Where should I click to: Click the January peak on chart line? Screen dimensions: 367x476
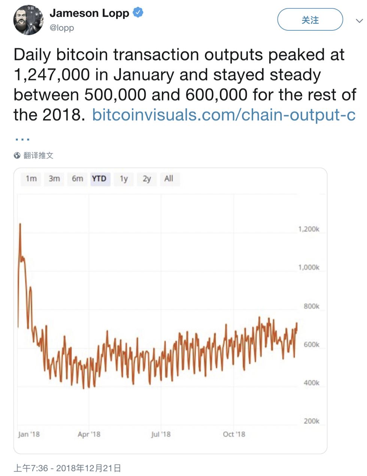click(x=20, y=224)
